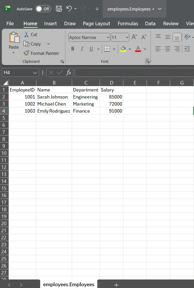Add a new sheet with plus button

click(x=116, y=285)
